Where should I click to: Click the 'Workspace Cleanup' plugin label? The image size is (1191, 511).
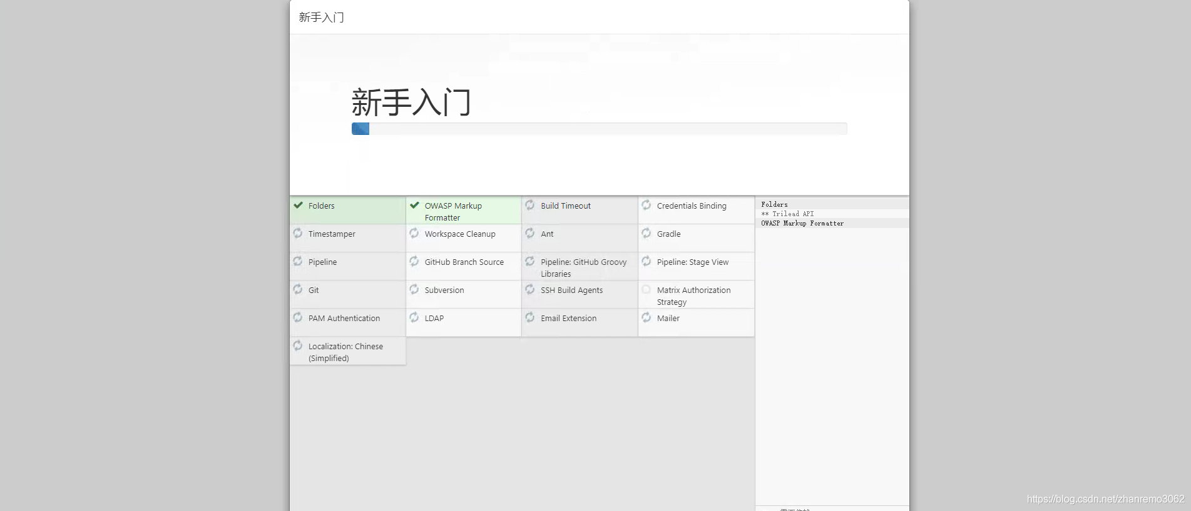[460, 234]
